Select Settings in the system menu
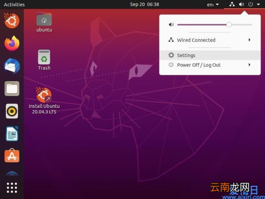The height and width of the screenshot is (199, 265). click(210, 55)
